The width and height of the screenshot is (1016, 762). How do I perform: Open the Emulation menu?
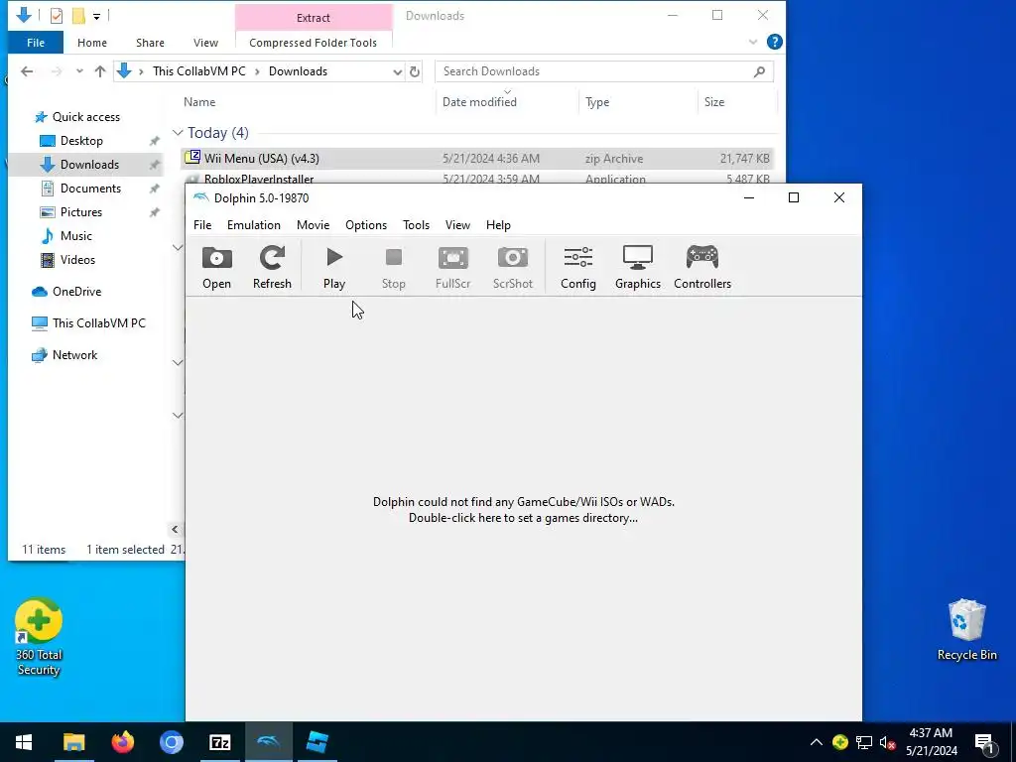(x=253, y=225)
